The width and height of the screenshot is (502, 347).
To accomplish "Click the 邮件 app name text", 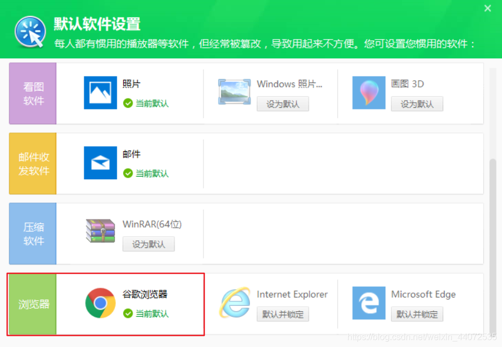I will click(131, 154).
